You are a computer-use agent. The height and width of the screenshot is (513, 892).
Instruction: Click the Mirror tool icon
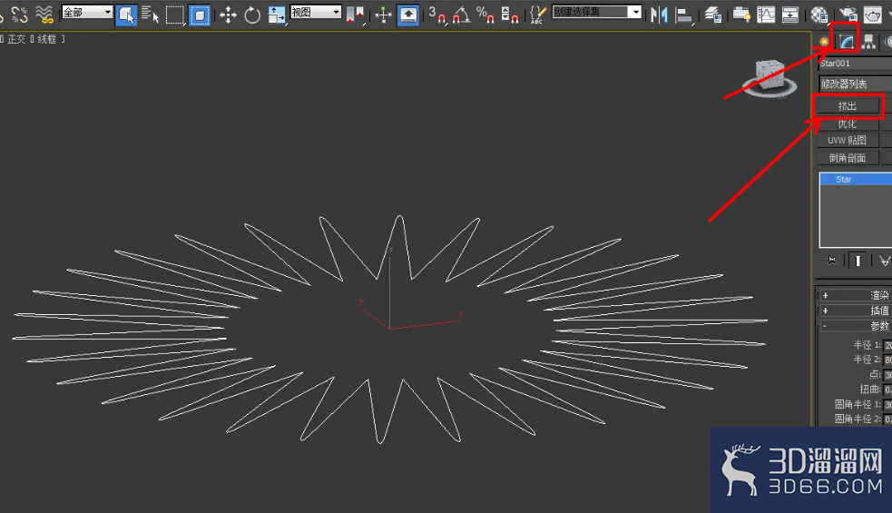659,15
